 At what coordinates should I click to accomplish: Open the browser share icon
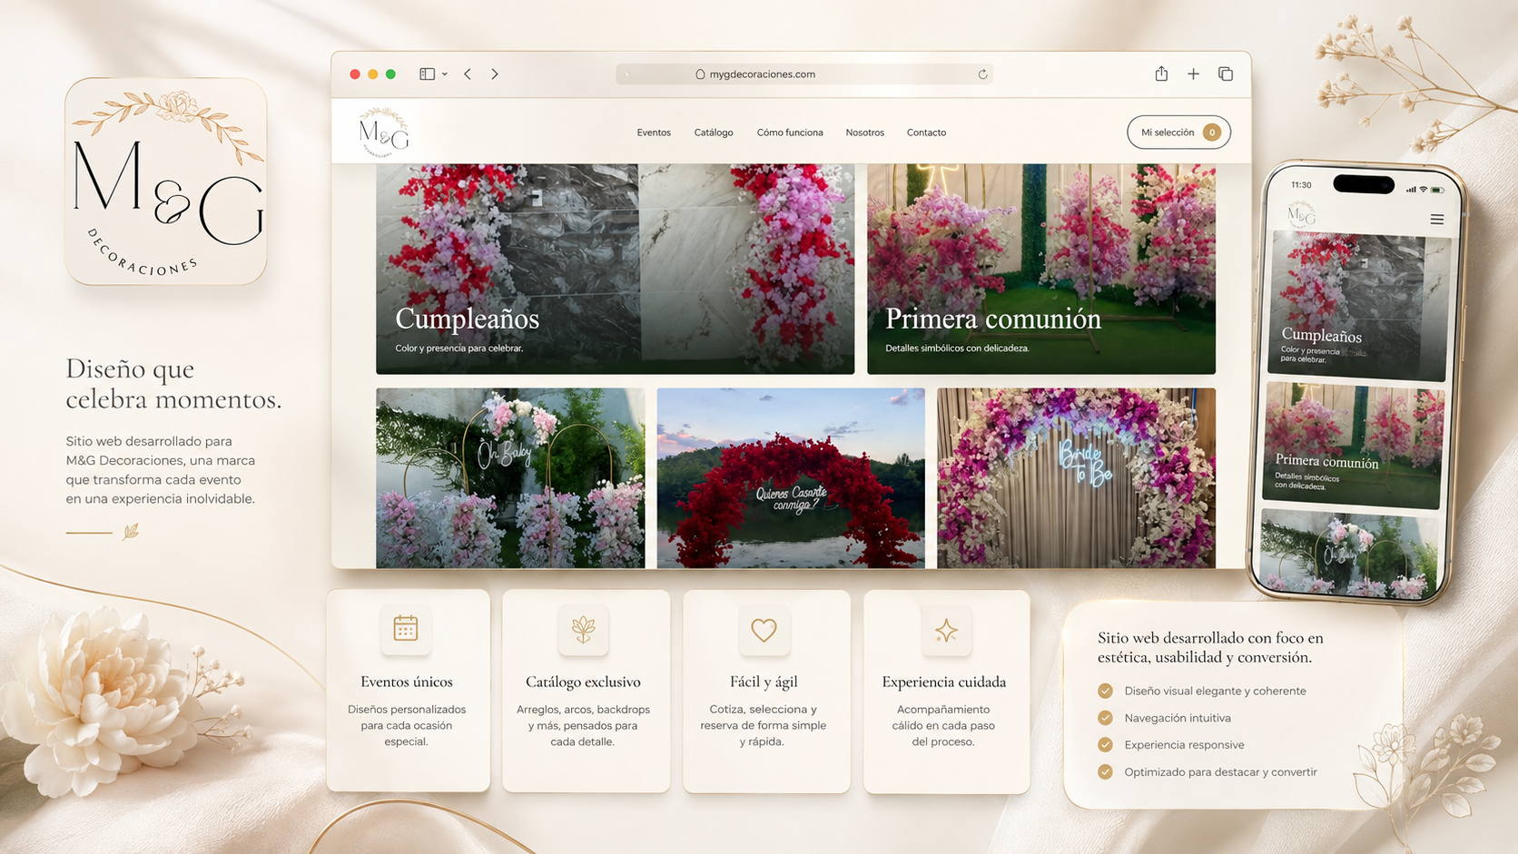[x=1161, y=74]
